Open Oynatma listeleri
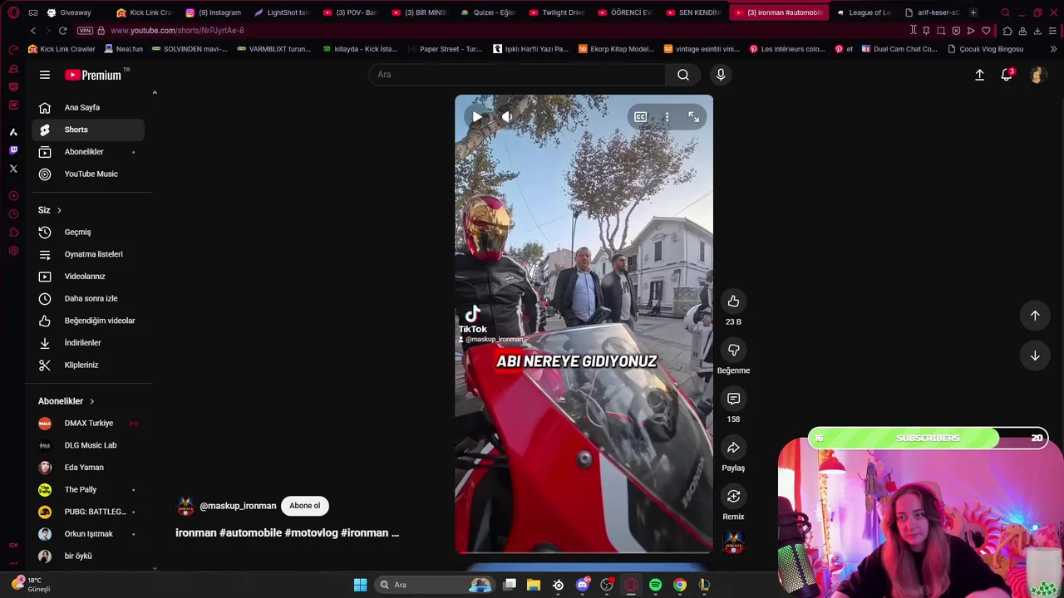Image resolution: width=1064 pixels, height=598 pixels. coord(88,254)
